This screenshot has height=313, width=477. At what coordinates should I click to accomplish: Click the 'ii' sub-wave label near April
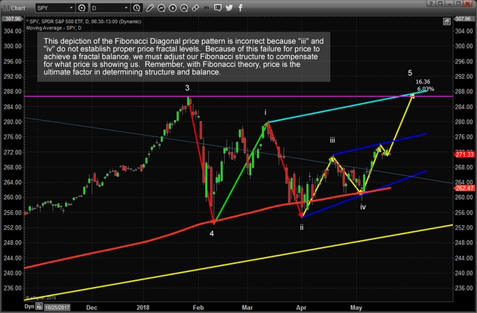tap(301, 227)
